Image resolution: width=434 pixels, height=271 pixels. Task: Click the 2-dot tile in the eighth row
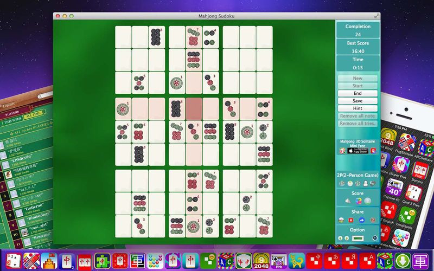point(247,204)
